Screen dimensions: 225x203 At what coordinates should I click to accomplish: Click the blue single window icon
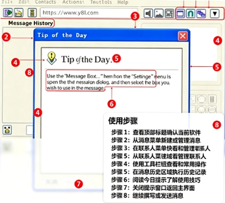[180, 13]
